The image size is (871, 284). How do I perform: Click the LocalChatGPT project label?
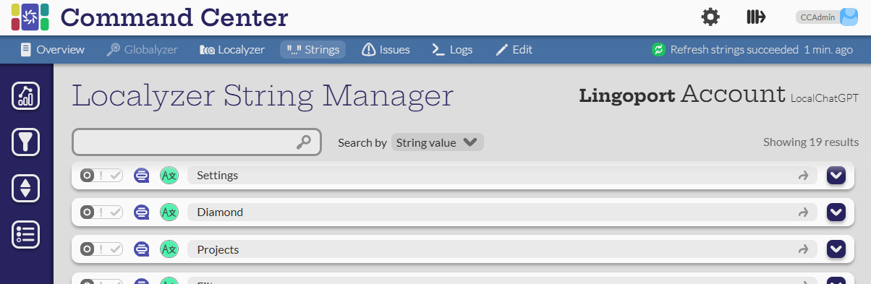coord(825,98)
